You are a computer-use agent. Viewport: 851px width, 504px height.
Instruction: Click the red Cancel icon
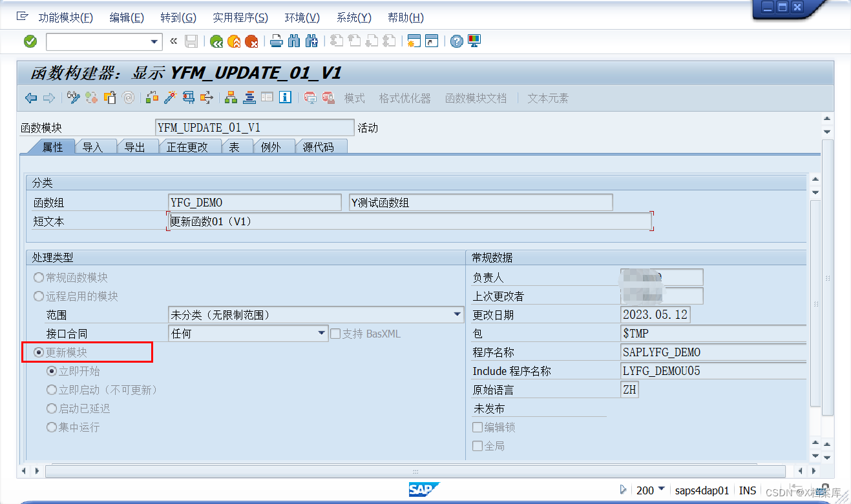tap(251, 41)
